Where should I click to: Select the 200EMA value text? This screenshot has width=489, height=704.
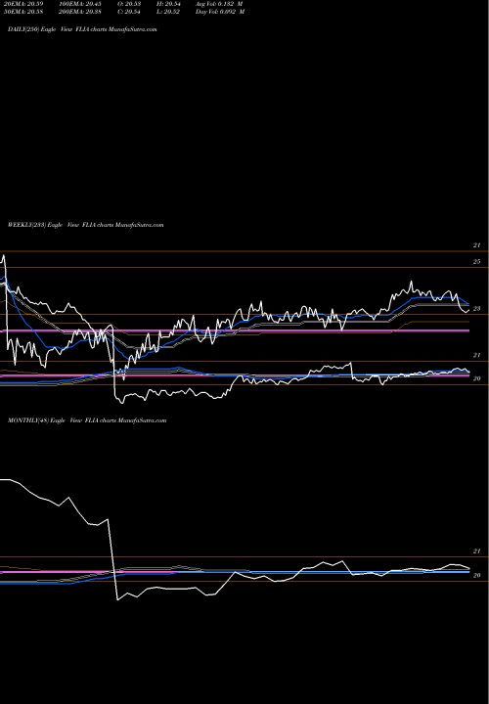(x=82, y=12)
